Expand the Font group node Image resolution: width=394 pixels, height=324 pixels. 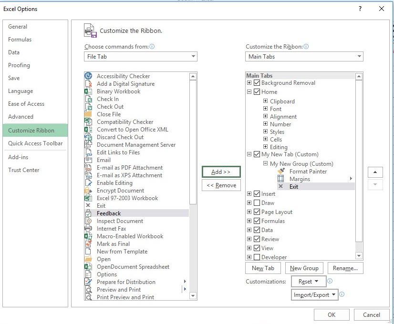[265, 109]
